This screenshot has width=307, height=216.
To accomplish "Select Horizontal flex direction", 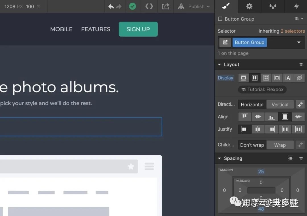I will [252, 104].
